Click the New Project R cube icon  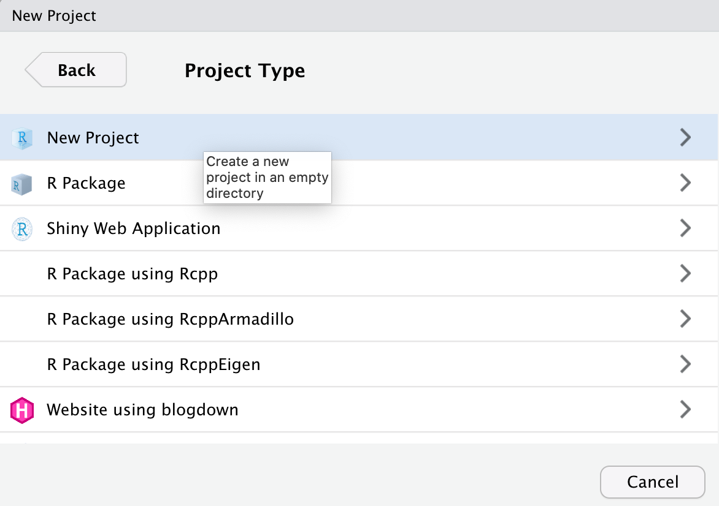(x=21, y=138)
